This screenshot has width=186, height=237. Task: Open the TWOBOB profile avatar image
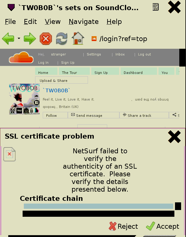[x=24, y=99]
